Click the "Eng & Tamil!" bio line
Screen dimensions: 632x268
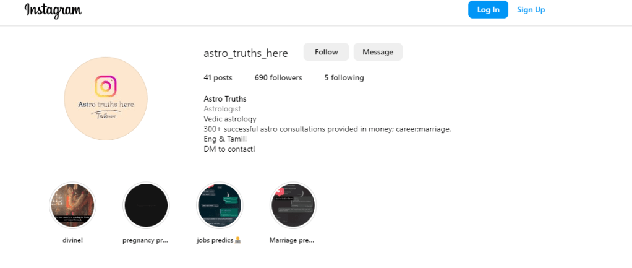tap(224, 139)
